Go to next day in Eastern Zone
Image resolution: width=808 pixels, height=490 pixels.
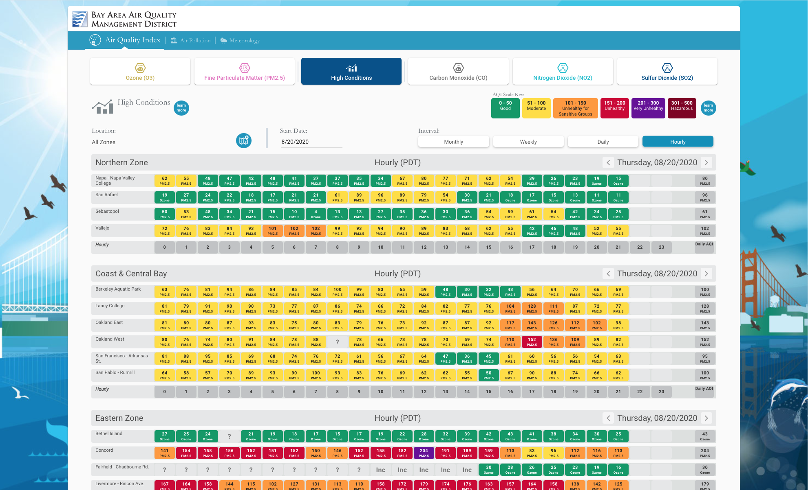[706, 418]
